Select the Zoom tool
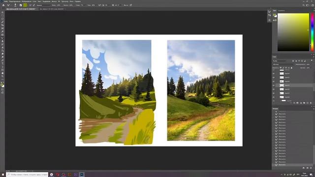The image size is (315, 177). pyautogui.click(x=2, y=76)
